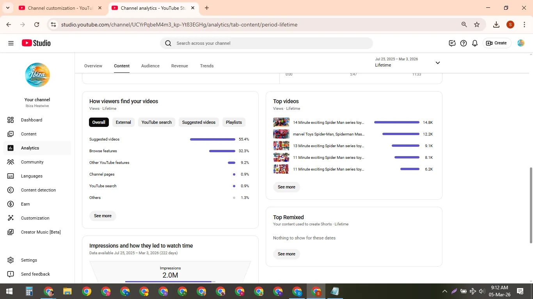533x299 pixels.
Task: Select the Content analytics tab
Action: click(x=122, y=66)
